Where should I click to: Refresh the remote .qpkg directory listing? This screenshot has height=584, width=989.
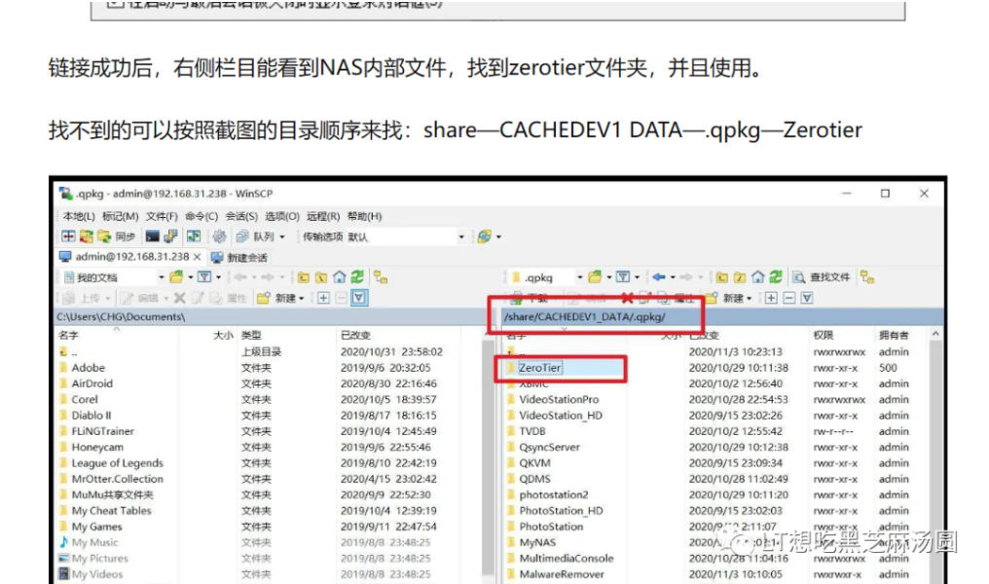point(776,276)
